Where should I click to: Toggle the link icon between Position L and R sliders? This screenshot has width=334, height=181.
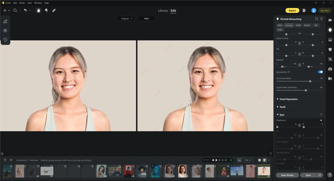pos(299,65)
